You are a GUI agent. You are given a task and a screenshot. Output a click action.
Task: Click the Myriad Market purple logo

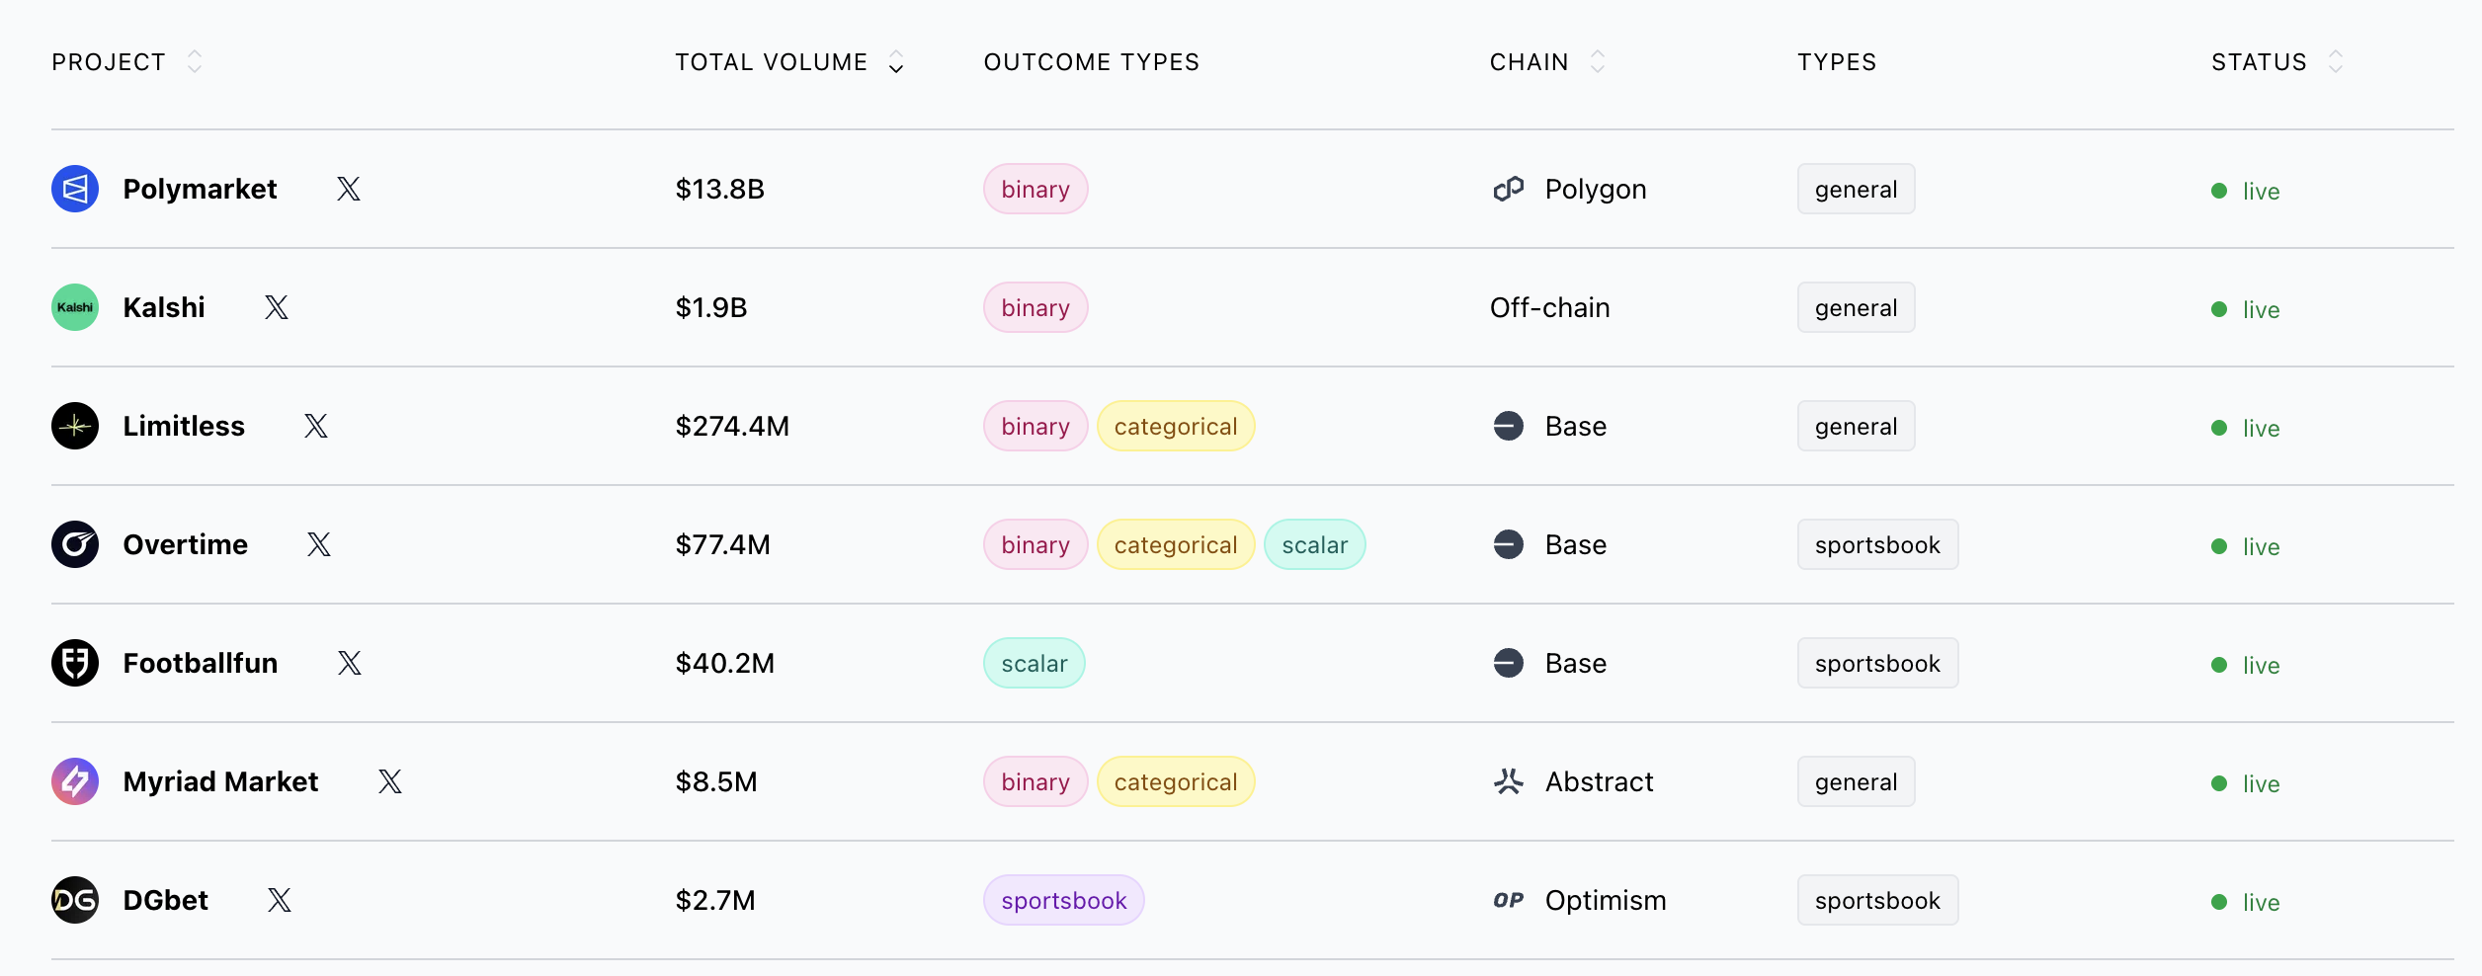(x=75, y=781)
